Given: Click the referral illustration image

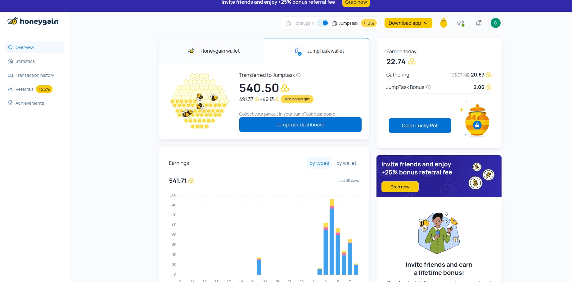Looking at the screenshot, I should click(x=439, y=233).
